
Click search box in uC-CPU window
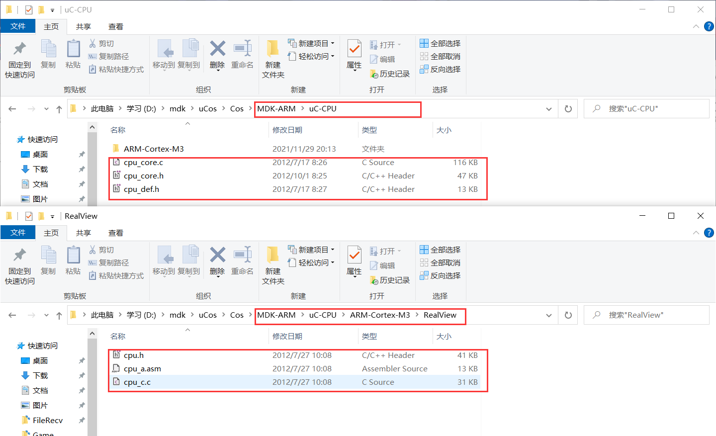point(646,109)
